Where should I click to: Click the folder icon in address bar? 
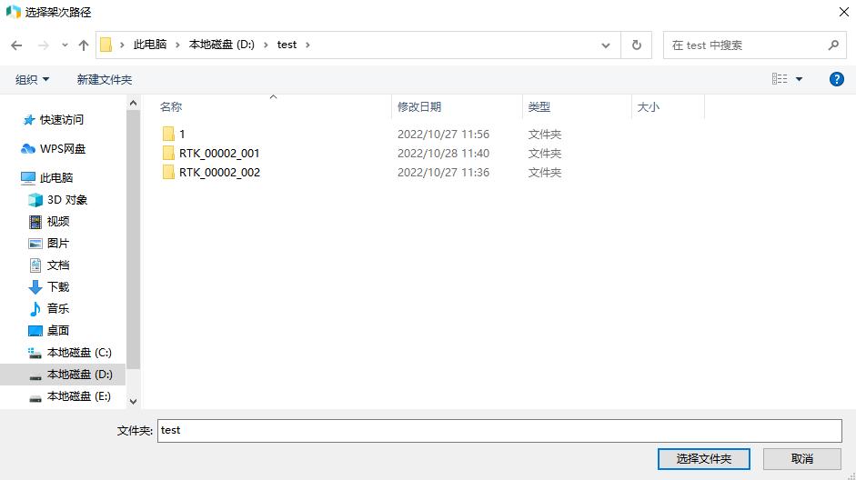pos(106,45)
